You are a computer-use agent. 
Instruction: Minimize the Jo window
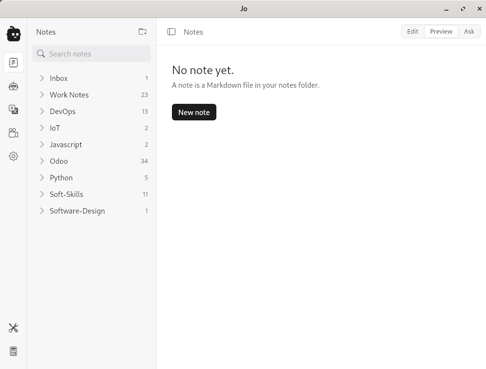(x=446, y=9)
